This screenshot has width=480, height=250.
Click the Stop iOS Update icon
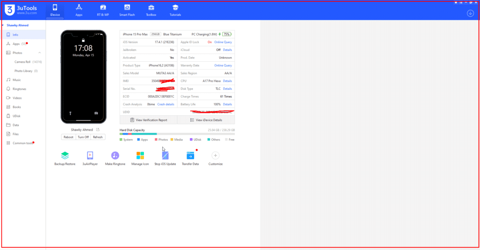tap(165, 156)
